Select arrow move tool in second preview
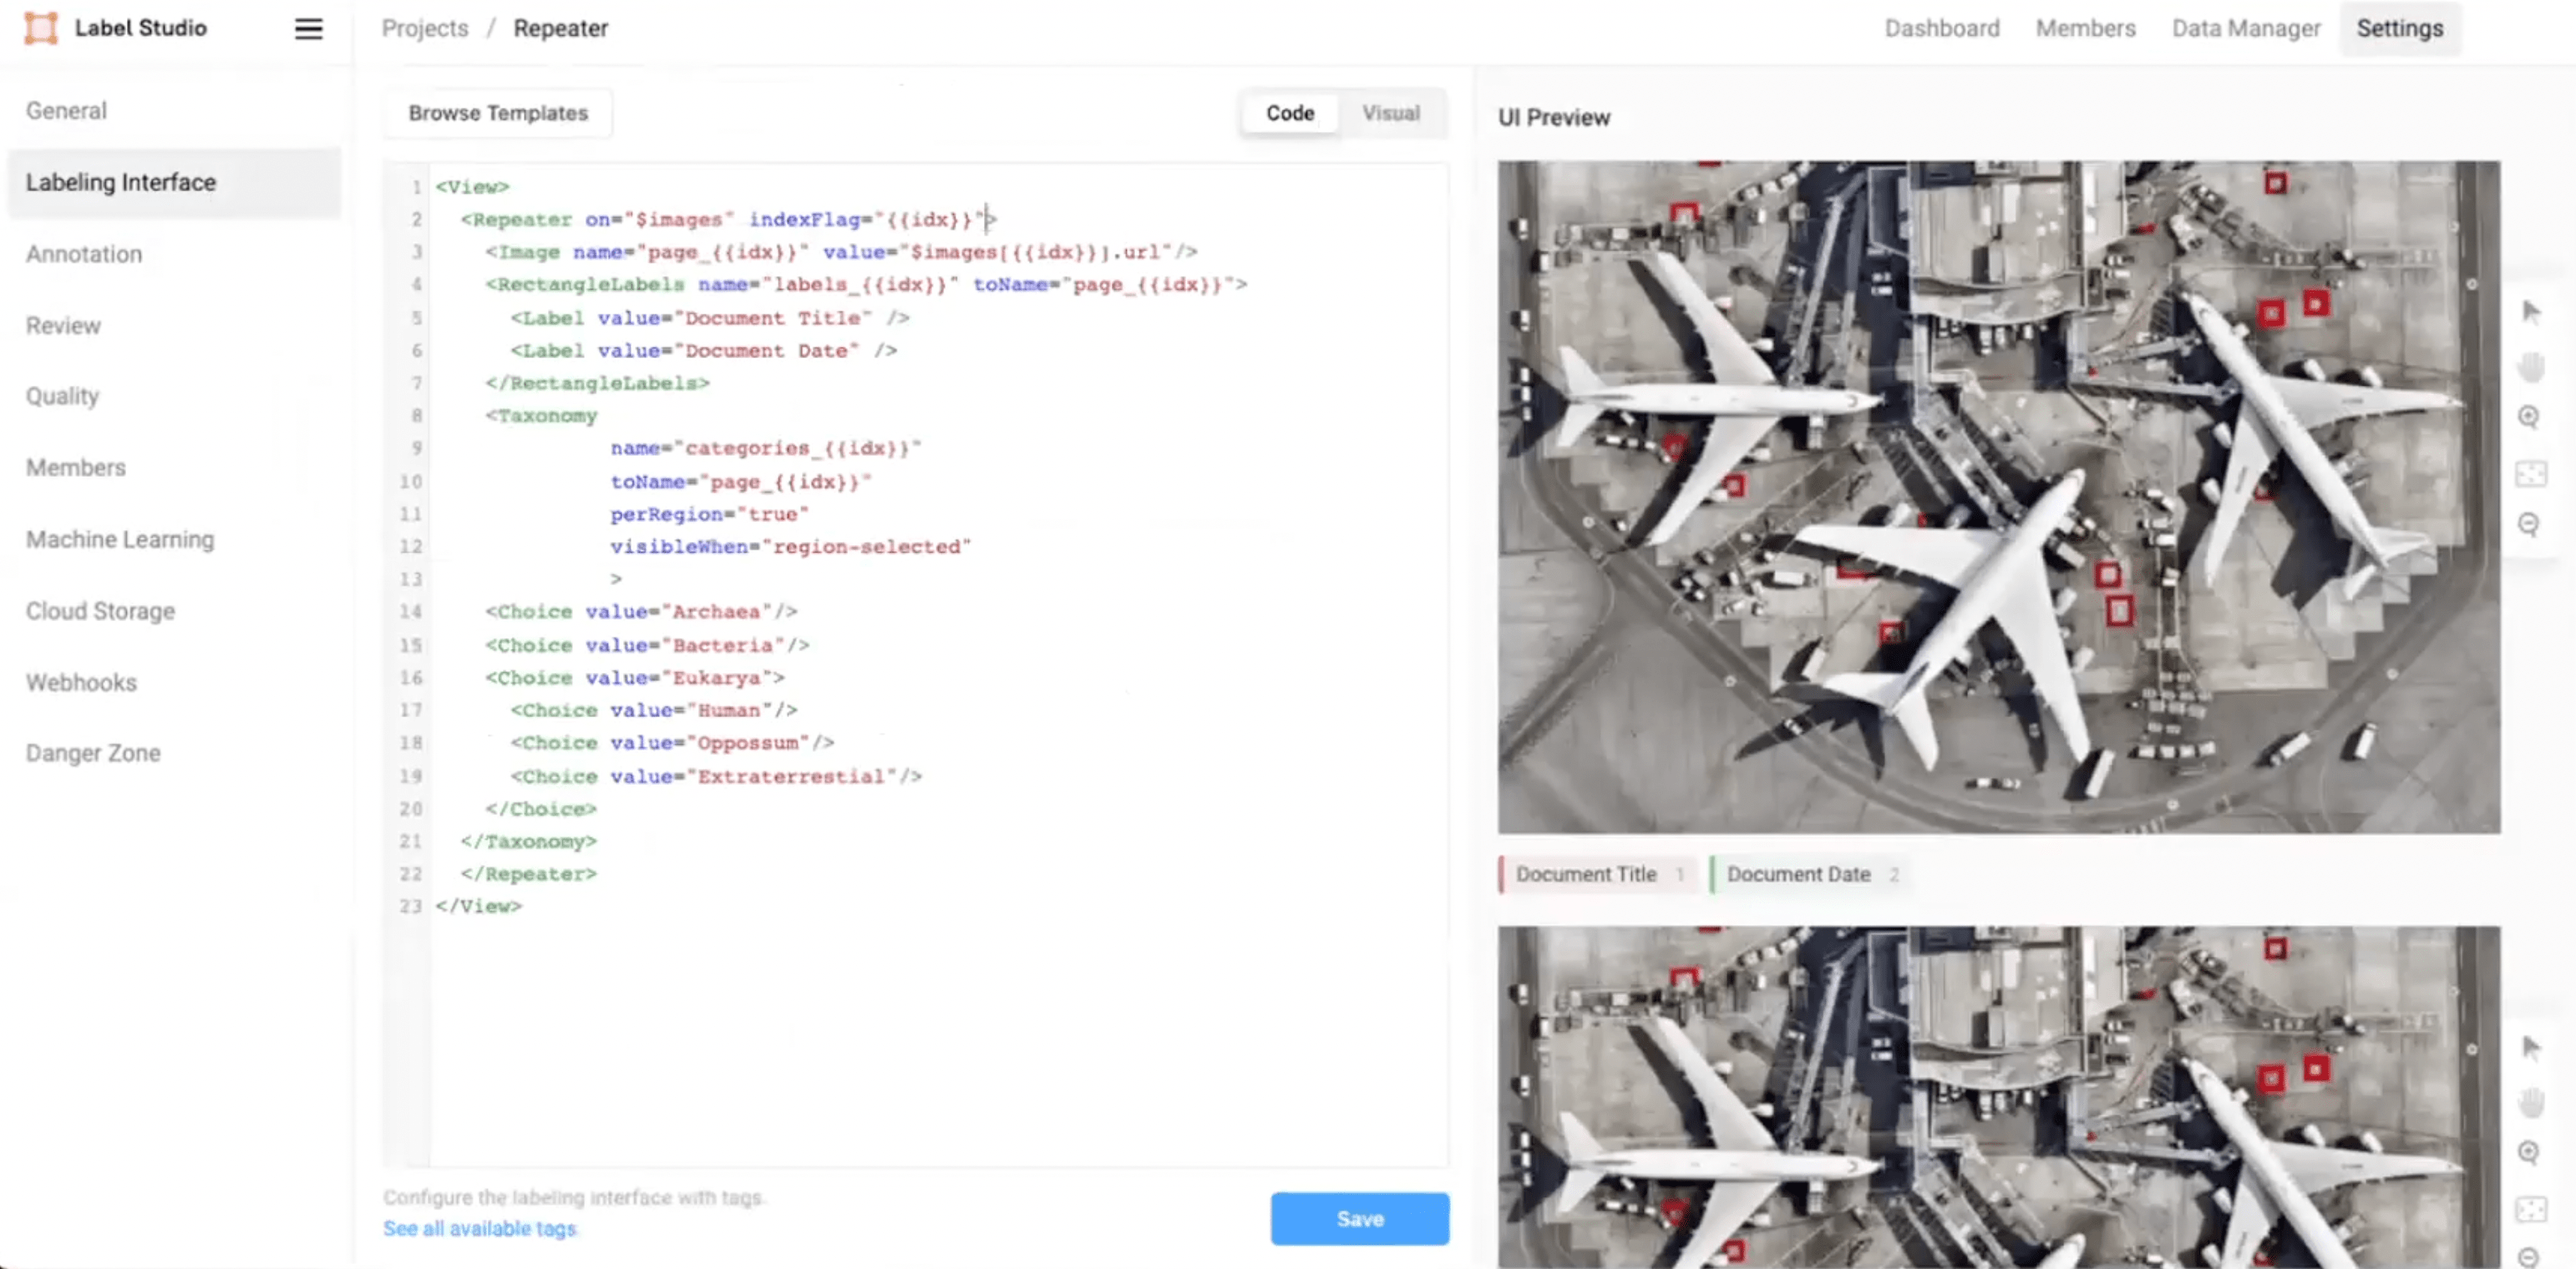 coord(2531,1047)
